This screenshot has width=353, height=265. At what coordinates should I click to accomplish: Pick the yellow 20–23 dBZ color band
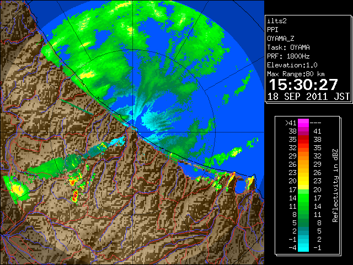pos(303,181)
